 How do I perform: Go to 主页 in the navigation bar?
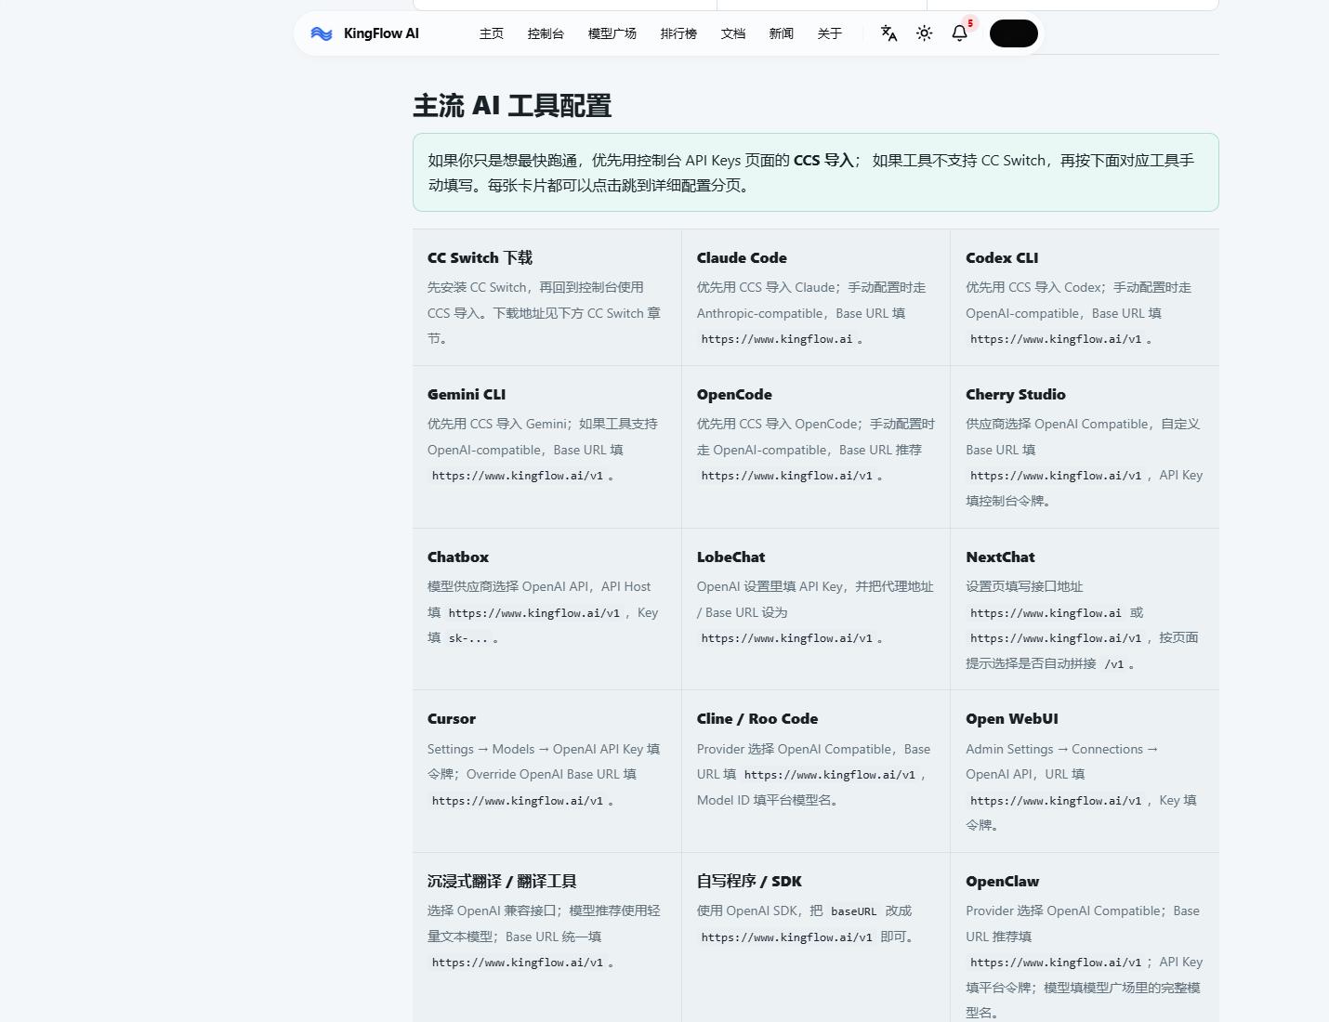[x=492, y=33]
